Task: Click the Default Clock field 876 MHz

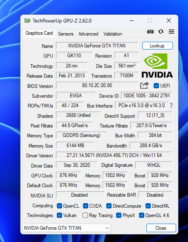Action: point(68,185)
